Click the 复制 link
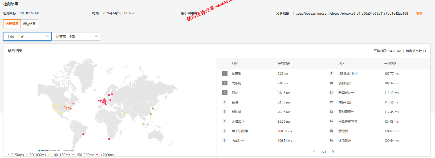435x158 pixels. [419, 13]
